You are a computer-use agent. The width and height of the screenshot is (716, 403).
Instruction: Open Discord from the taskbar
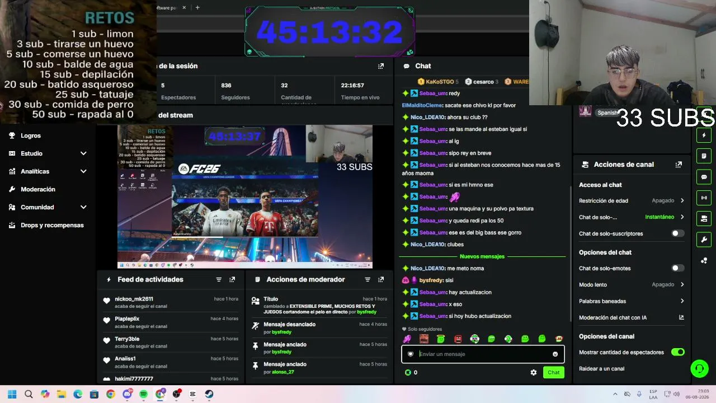coord(127,394)
